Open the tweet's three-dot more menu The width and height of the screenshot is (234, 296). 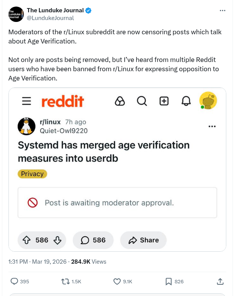point(222,10)
